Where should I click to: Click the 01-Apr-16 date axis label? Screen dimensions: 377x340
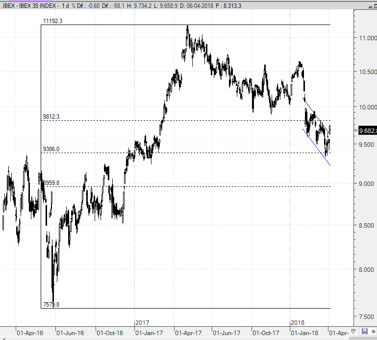point(30,333)
